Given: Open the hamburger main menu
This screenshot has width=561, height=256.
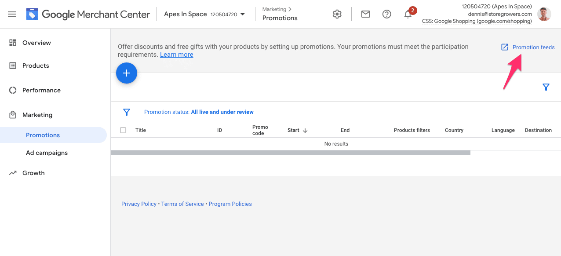Looking at the screenshot, I should click(x=12, y=14).
